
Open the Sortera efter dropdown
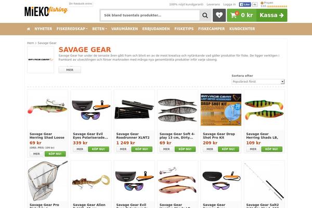(x=258, y=82)
